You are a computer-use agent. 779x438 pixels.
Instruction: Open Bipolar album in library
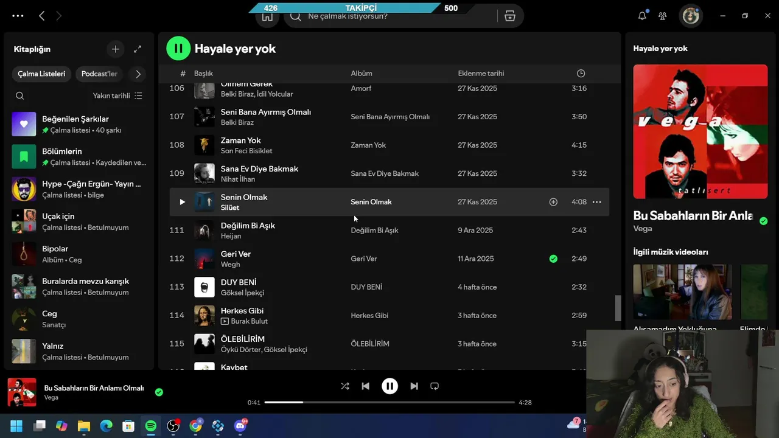pyautogui.click(x=79, y=254)
